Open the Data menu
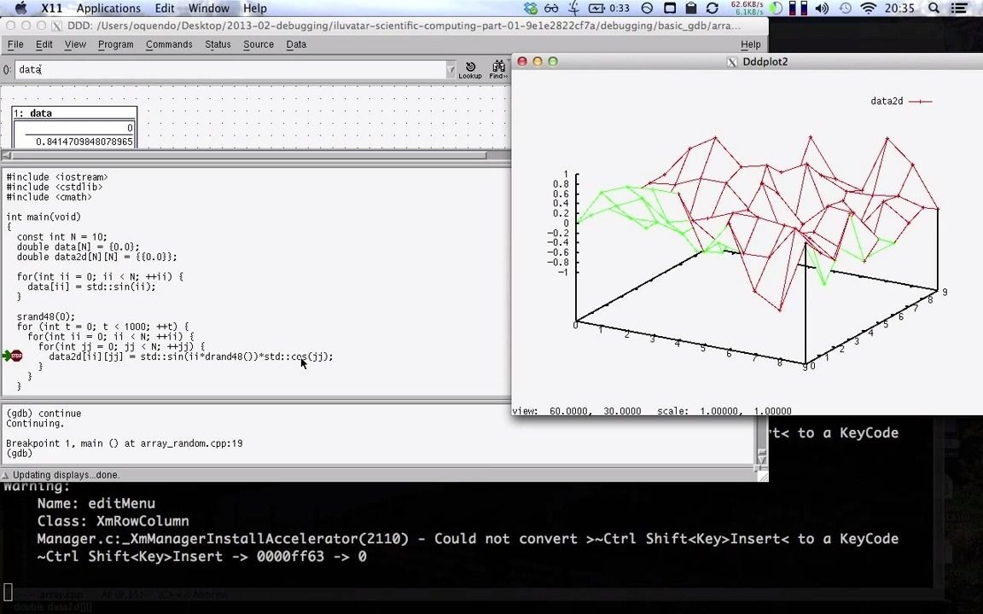 tap(296, 44)
